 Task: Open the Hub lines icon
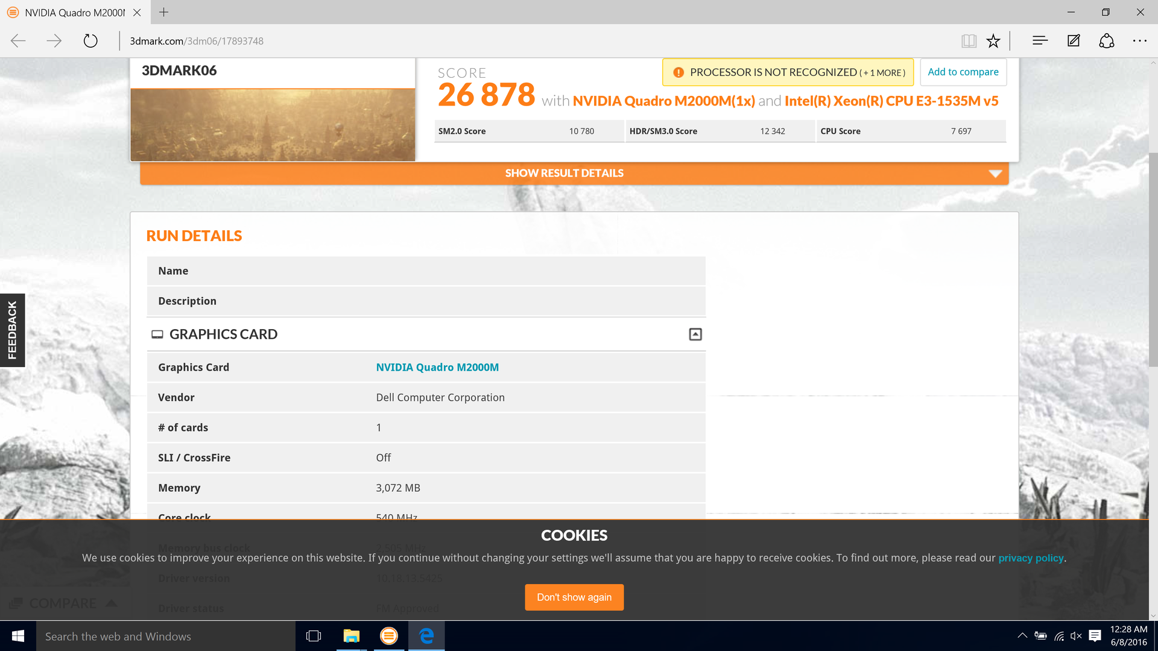(x=1040, y=41)
